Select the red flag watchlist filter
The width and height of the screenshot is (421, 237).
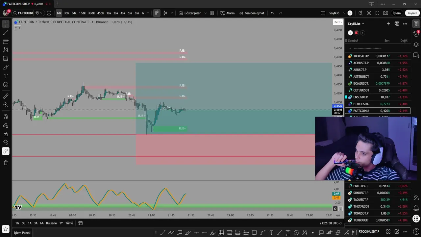point(357,33)
